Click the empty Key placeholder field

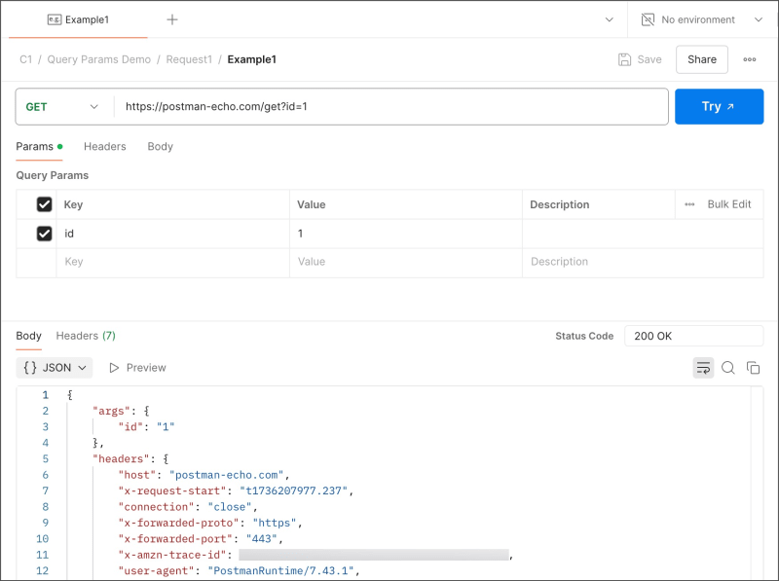click(x=173, y=262)
